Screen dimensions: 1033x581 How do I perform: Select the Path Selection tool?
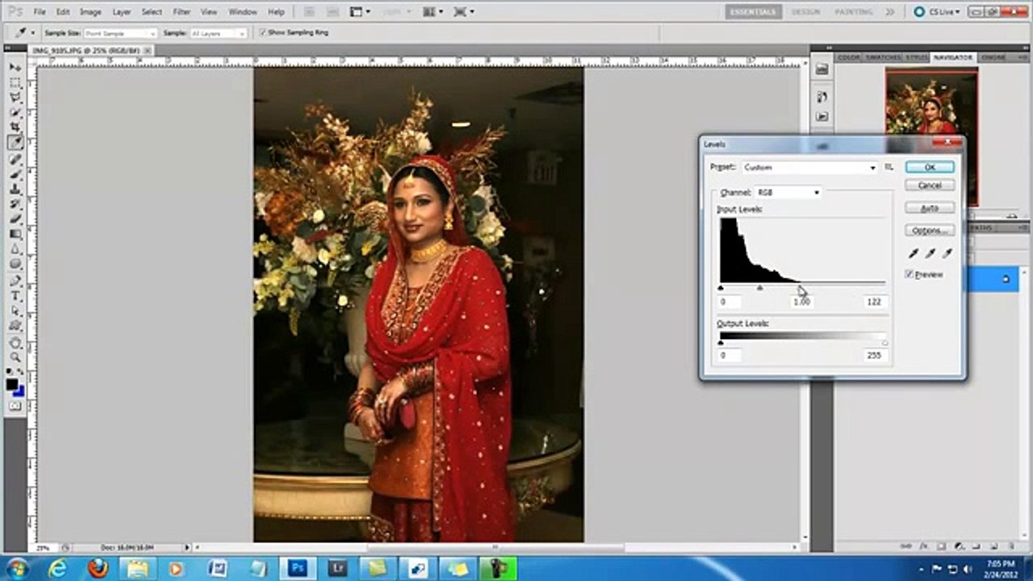coord(15,311)
